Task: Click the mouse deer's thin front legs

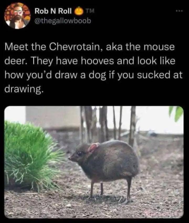Action: [97, 189]
